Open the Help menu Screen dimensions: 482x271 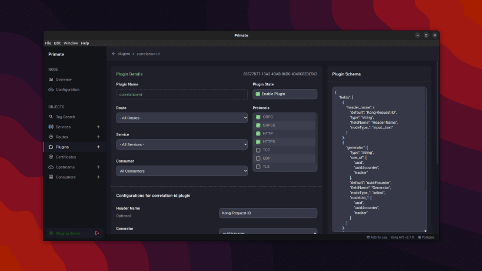(x=85, y=43)
